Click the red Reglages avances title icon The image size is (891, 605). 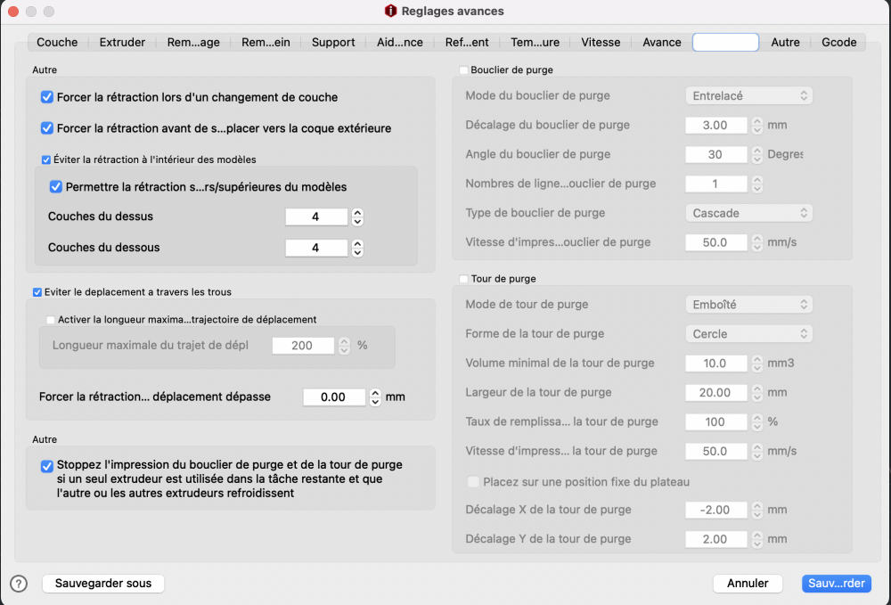[390, 11]
